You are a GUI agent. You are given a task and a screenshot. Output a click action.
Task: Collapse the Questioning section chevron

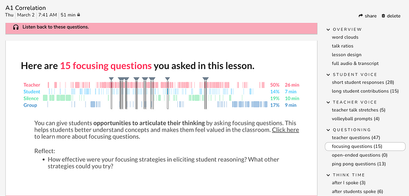coord(328,130)
